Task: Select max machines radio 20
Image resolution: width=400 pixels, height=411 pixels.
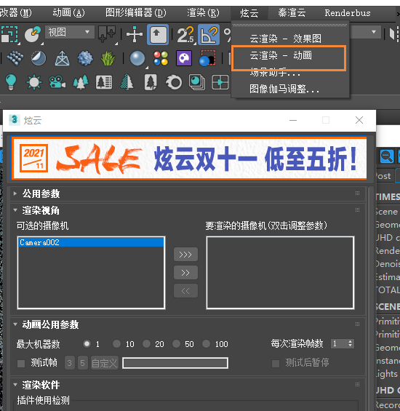Action: [146, 343]
